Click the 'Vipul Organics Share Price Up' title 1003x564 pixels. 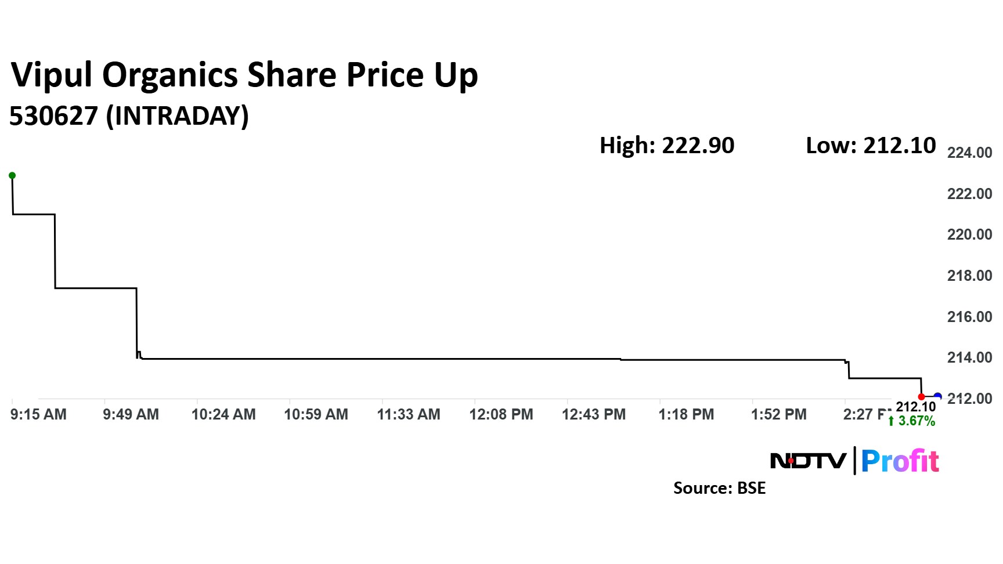tap(244, 75)
